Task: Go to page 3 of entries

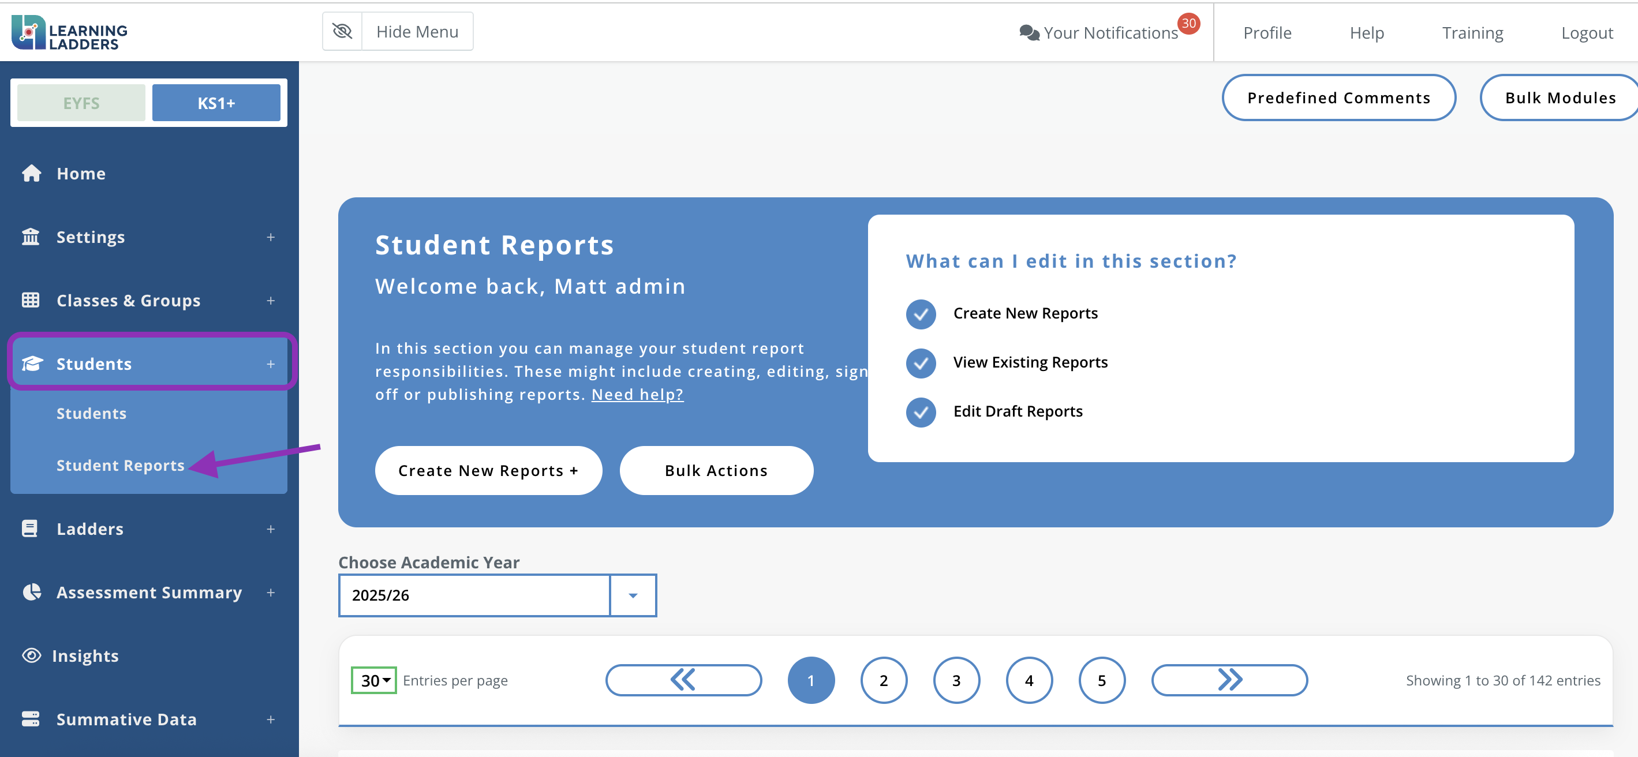Action: (x=956, y=680)
